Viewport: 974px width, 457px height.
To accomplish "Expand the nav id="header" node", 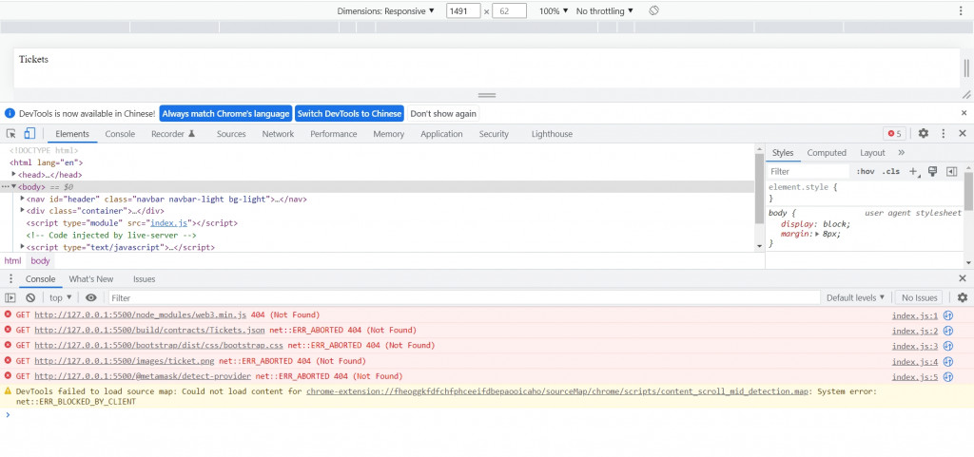I will [x=23, y=199].
